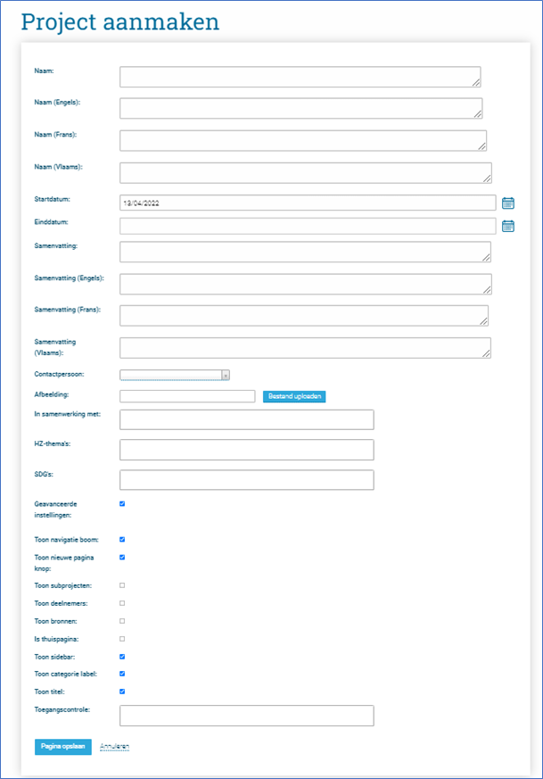Click the Samenvatting field resize handle
Screen dimensions: 543x779
pos(487,257)
